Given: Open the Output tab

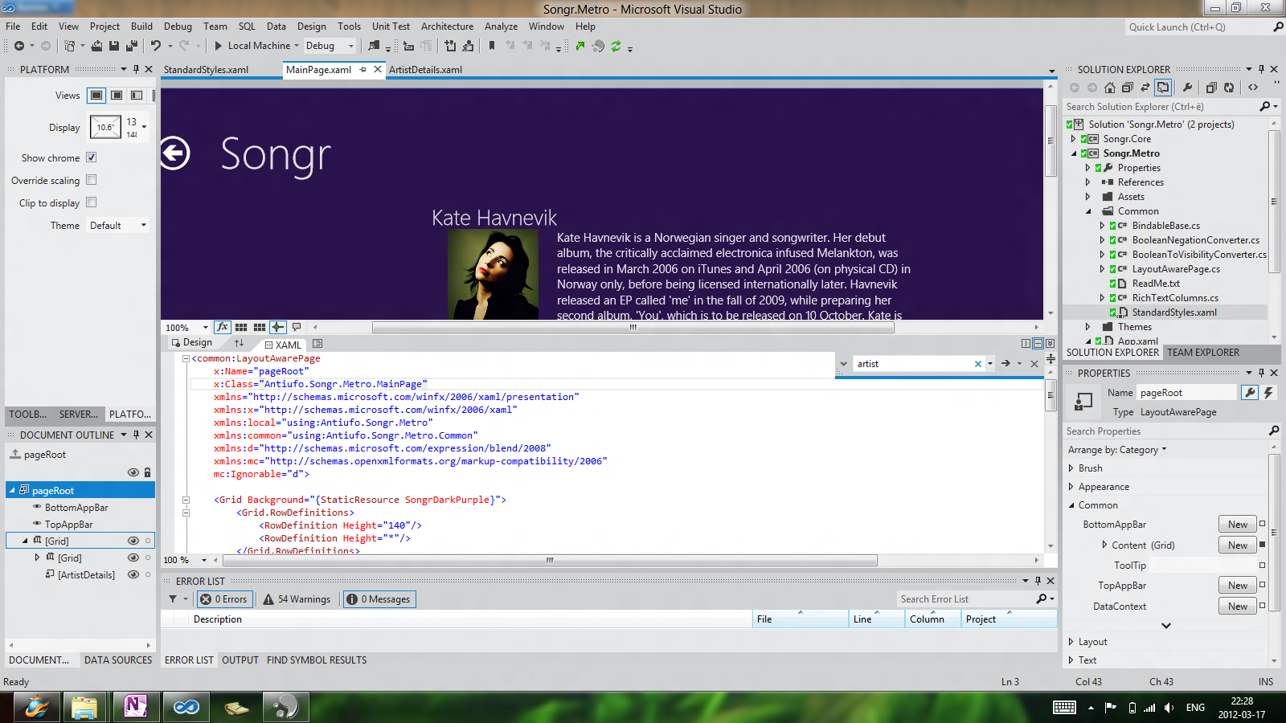Looking at the screenshot, I should tap(240, 660).
